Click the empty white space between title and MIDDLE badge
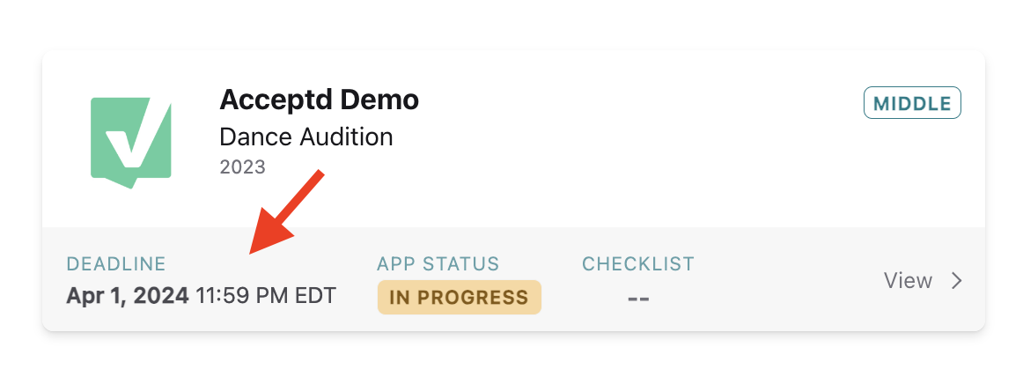This screenshot has width=1023, height=377. pyautogui.click(x=639, y=103)
